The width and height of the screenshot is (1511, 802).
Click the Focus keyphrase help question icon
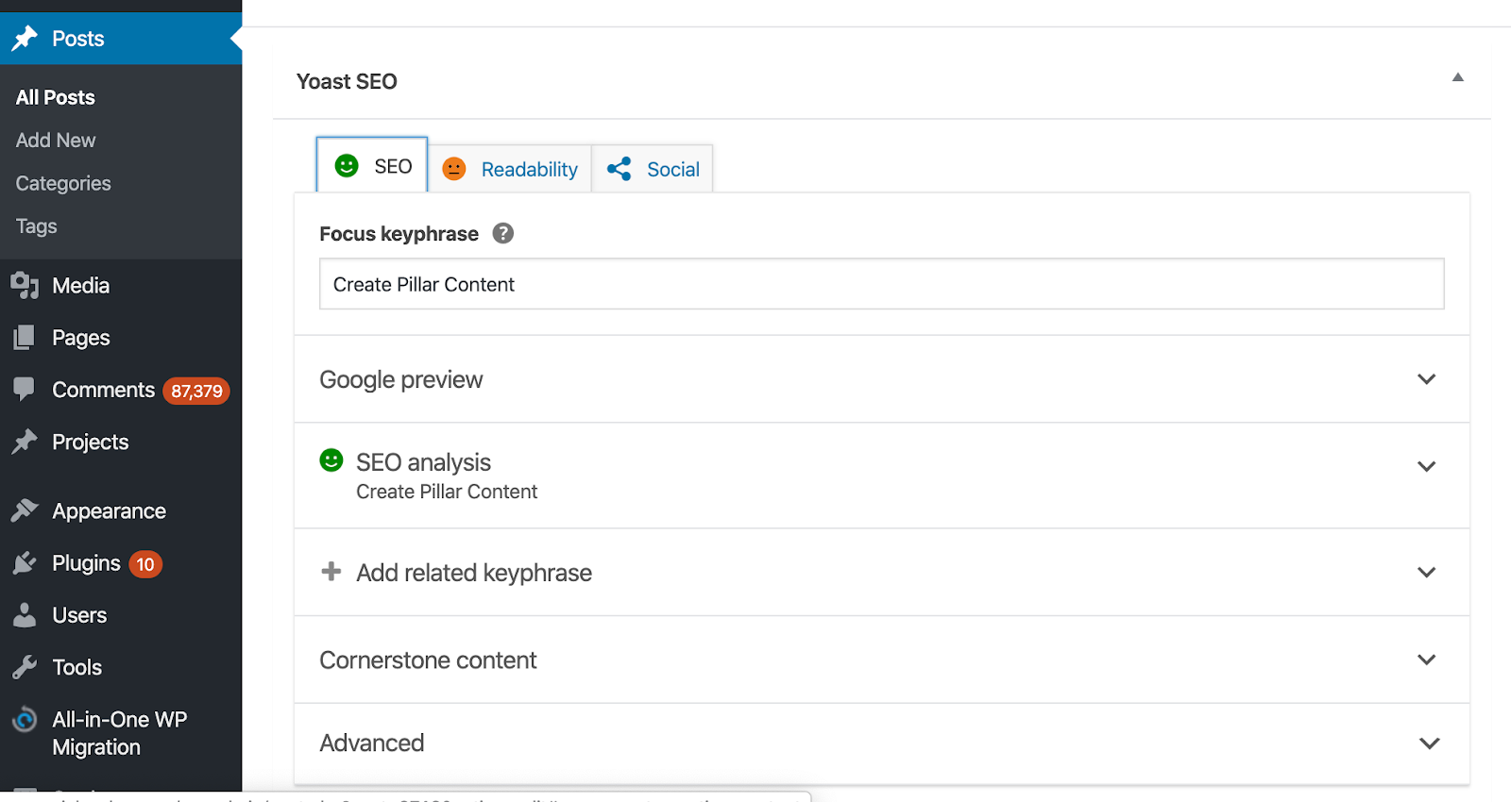point(503,233)
